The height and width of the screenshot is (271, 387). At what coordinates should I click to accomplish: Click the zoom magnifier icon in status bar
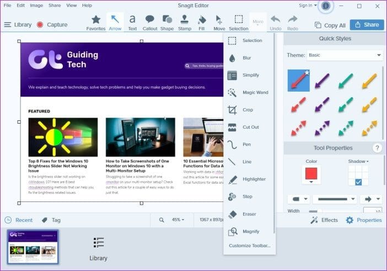click(162, 220)
